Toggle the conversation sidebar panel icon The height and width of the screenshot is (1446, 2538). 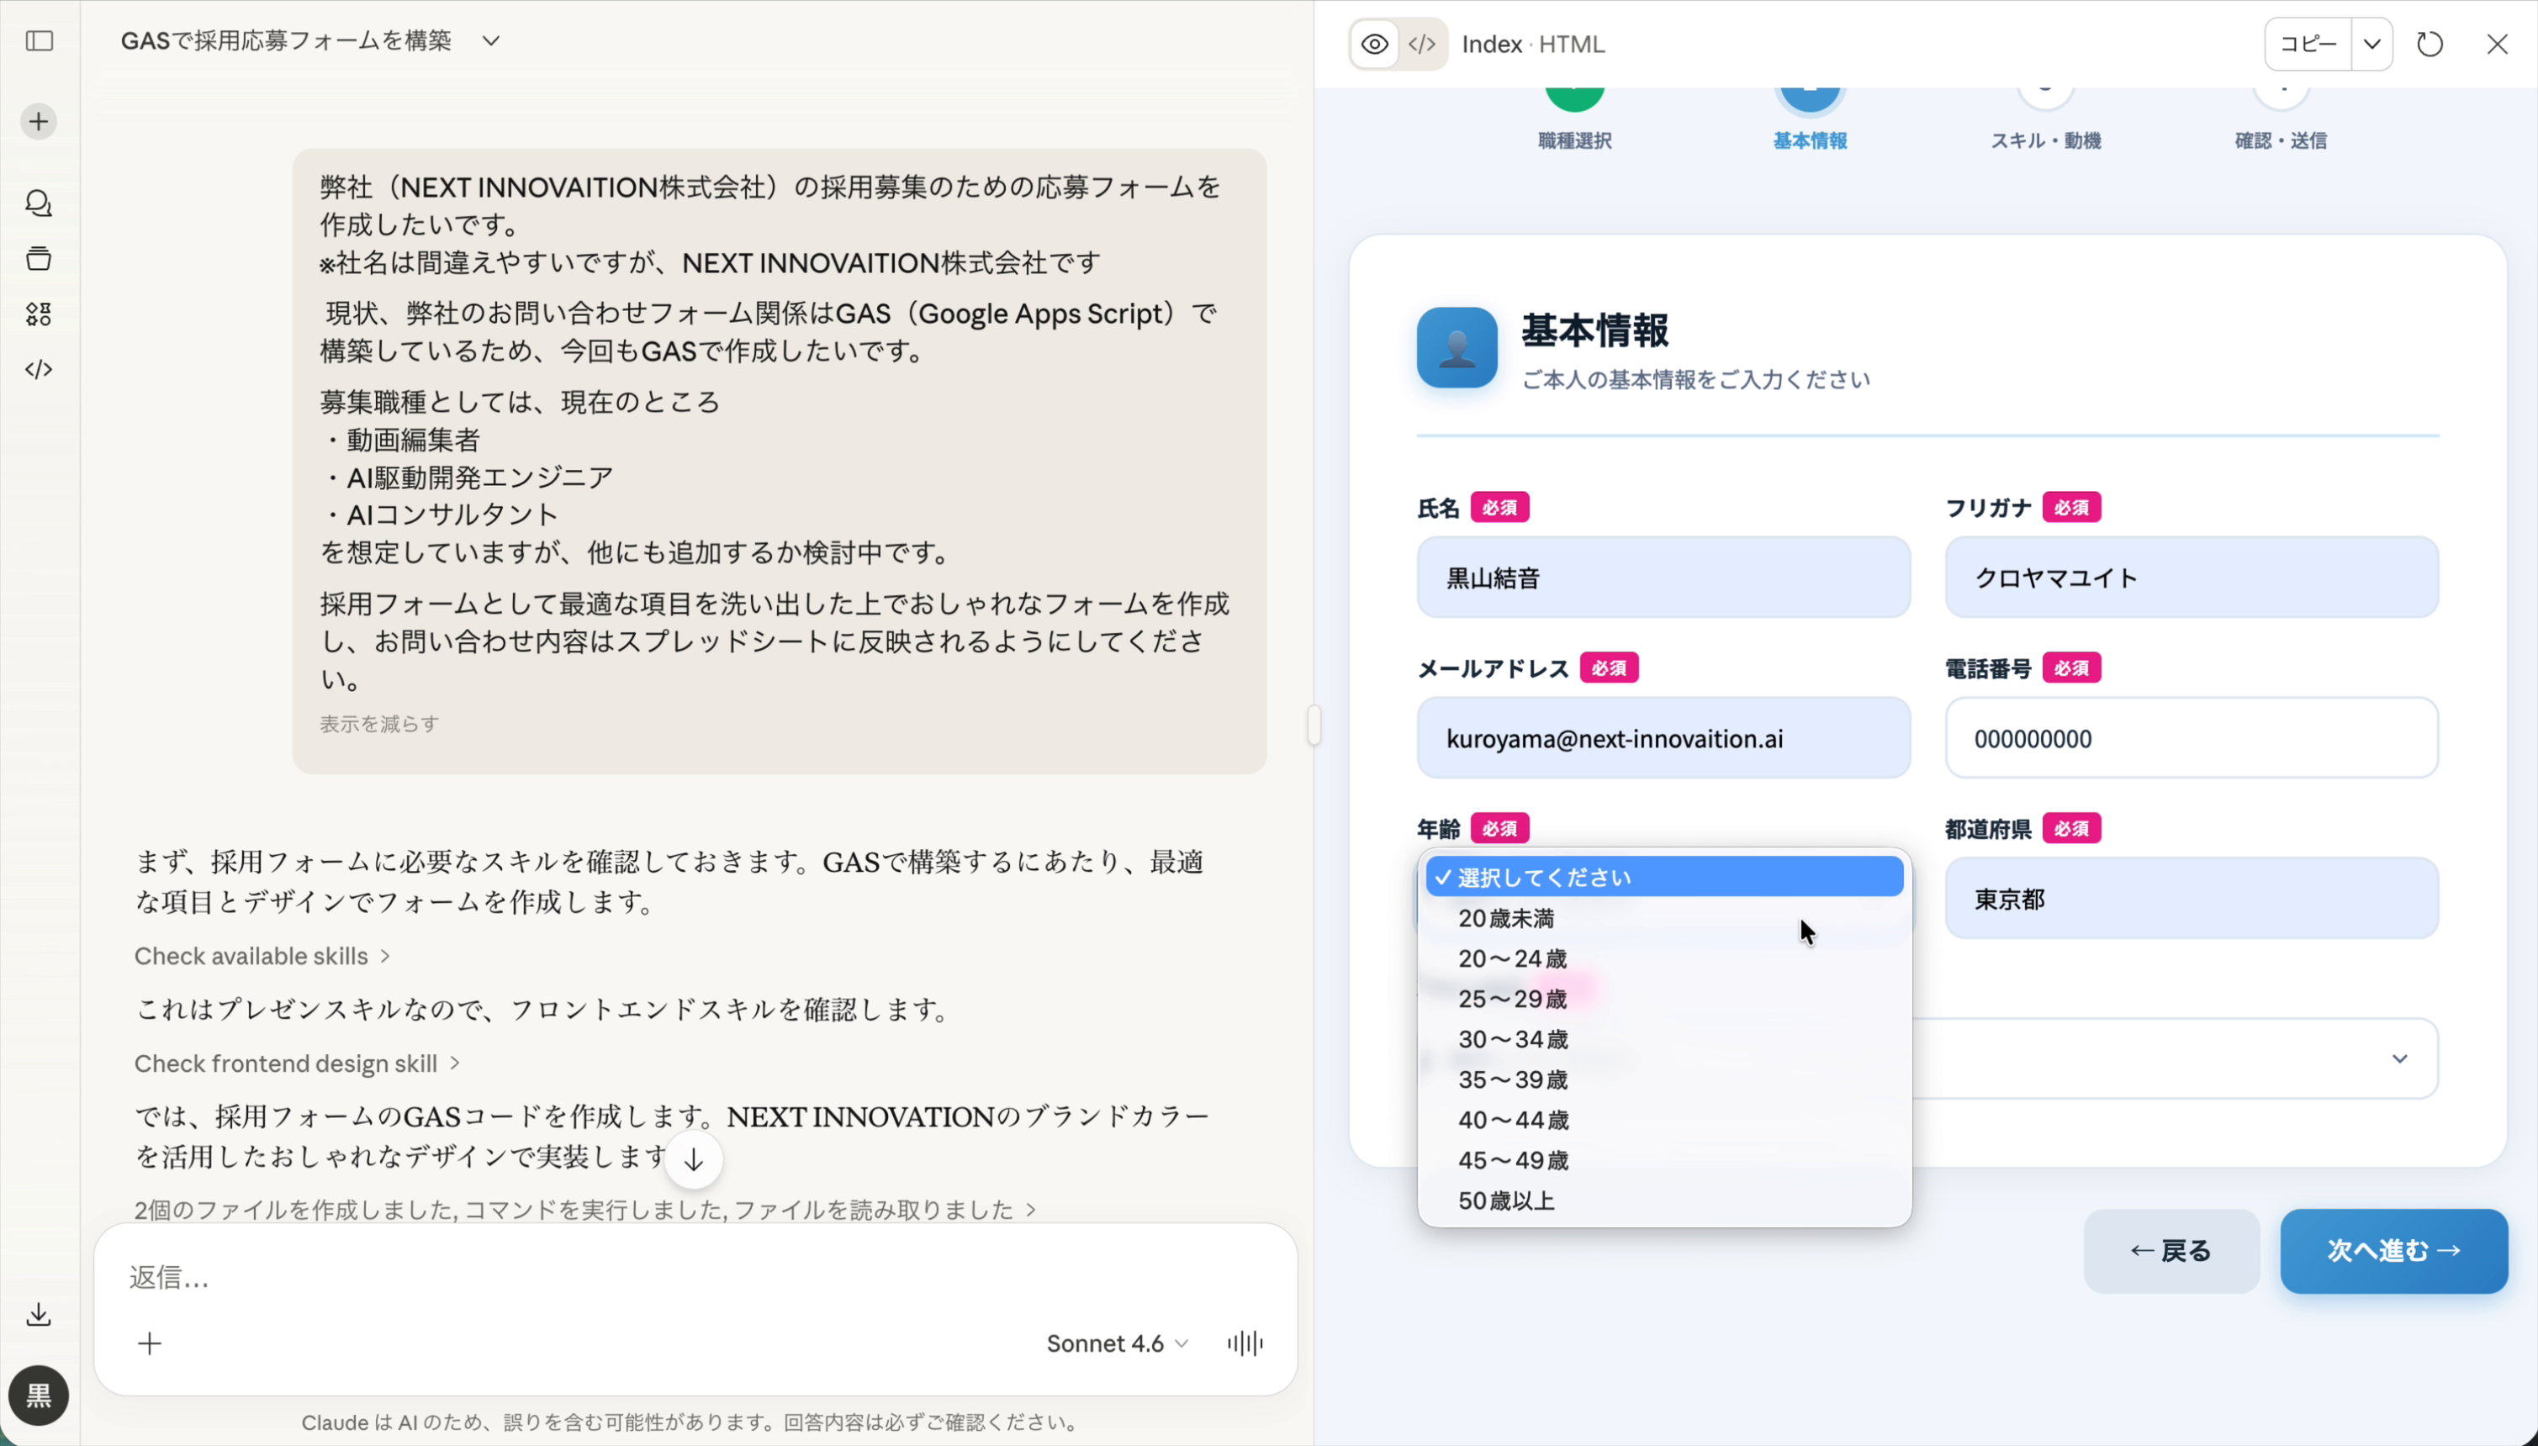tap(38, 42)
